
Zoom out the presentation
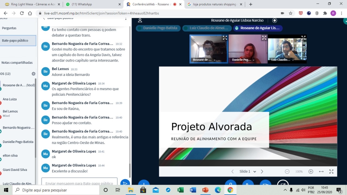(x=287, y=171)
